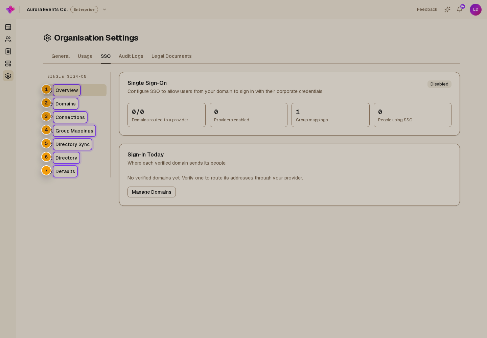Image resolution: width=487 pixels, height=338 pixels.
Task: Open the calendar icon in left sidebar
Action: tap(8, 27)
